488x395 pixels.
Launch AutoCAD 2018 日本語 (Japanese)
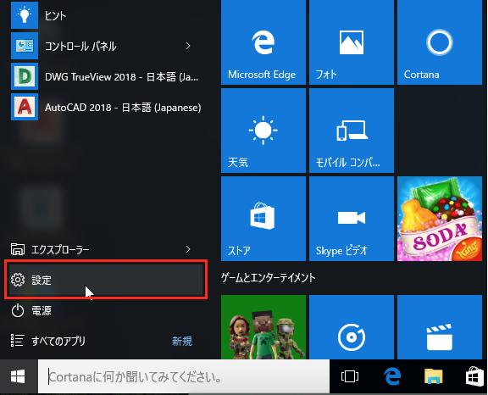pyautogui.click(x=106, y=107)
